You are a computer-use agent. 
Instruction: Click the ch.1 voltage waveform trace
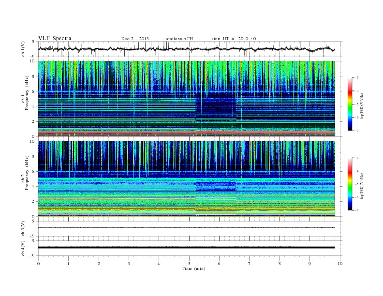186,49
